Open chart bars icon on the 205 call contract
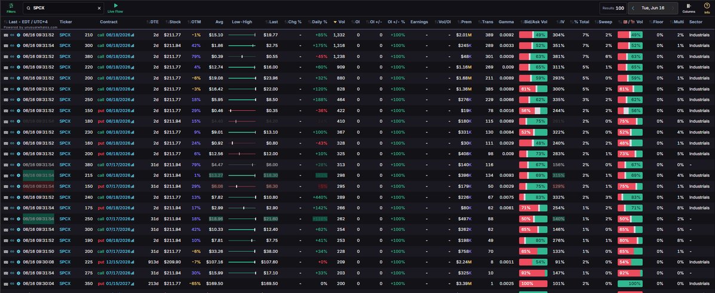Viewport: 715px width, 293px height. pyautogui.click(x=133, y=90)
